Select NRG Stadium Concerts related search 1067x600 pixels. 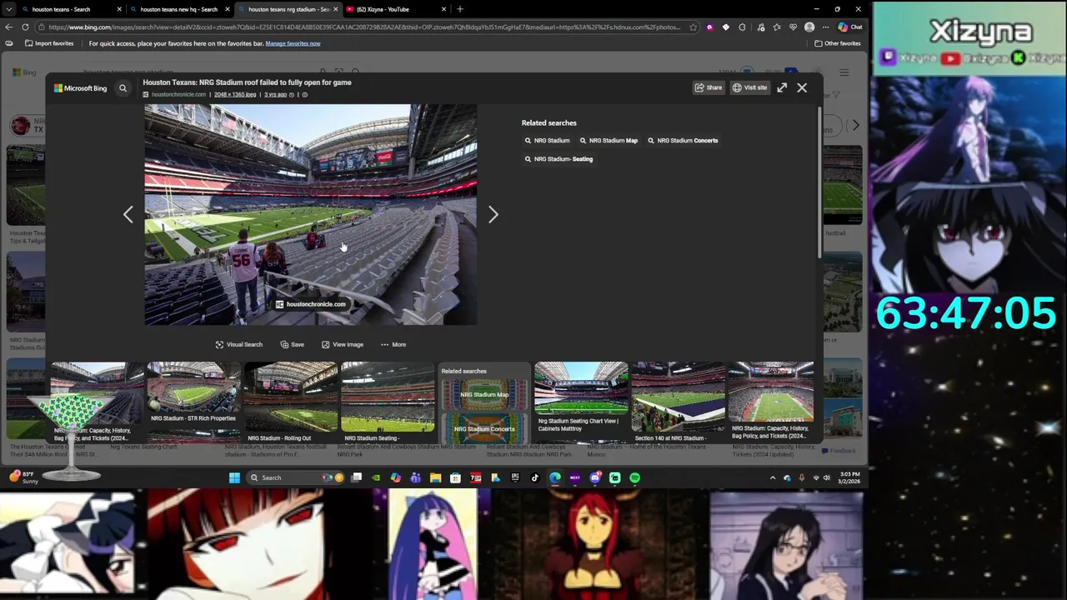683,141
